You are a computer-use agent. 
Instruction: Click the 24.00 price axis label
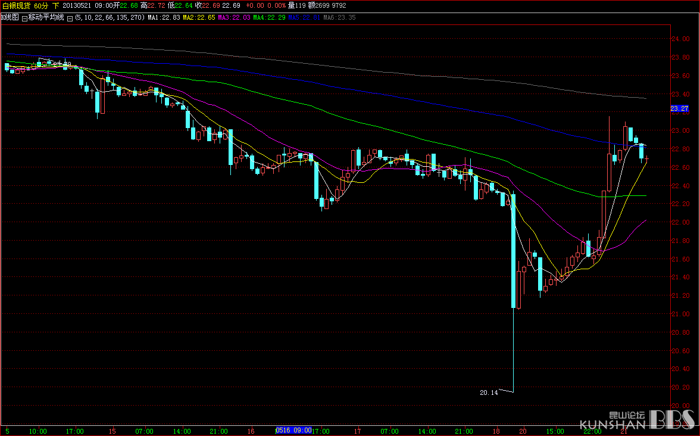(x=680, y=39)
